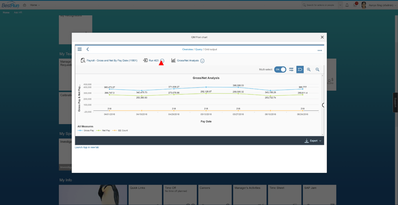Switch to the Query breadcrumb tab

[198, 49]
